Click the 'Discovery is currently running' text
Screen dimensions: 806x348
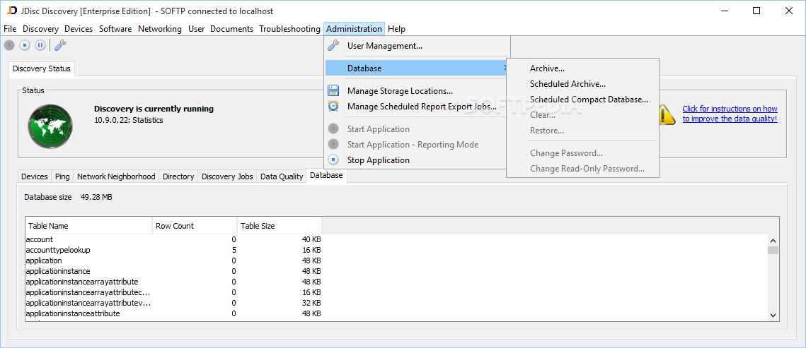(x=154, y=109)
